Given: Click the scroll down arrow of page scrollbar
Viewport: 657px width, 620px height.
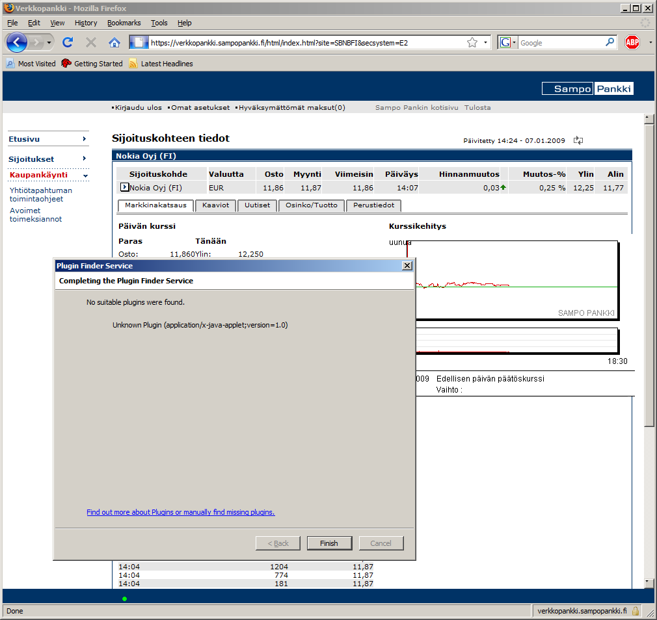Looking at the screenshot, I should [x=649, y=583].
